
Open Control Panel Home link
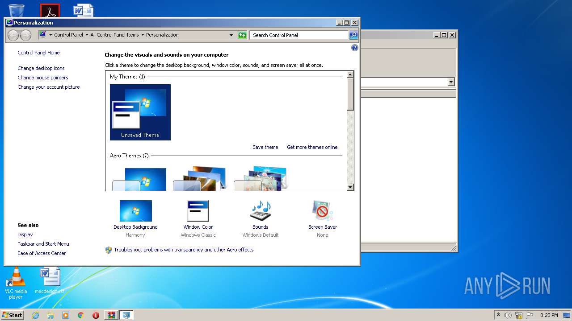pyautogui.click(x=38, y=53)
